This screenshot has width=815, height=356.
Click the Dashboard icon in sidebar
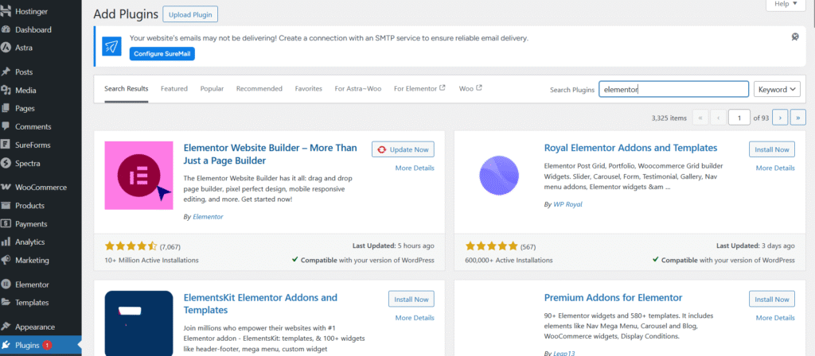[6, 30]
